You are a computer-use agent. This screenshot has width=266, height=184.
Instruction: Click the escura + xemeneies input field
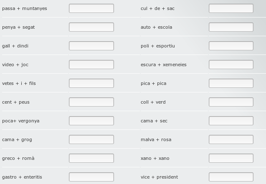pyautogui.click(x=231, y=65)
